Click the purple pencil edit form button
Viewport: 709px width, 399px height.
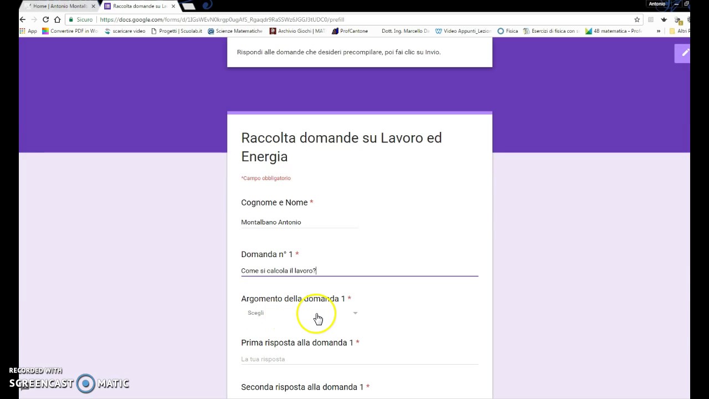click(684, 53)
